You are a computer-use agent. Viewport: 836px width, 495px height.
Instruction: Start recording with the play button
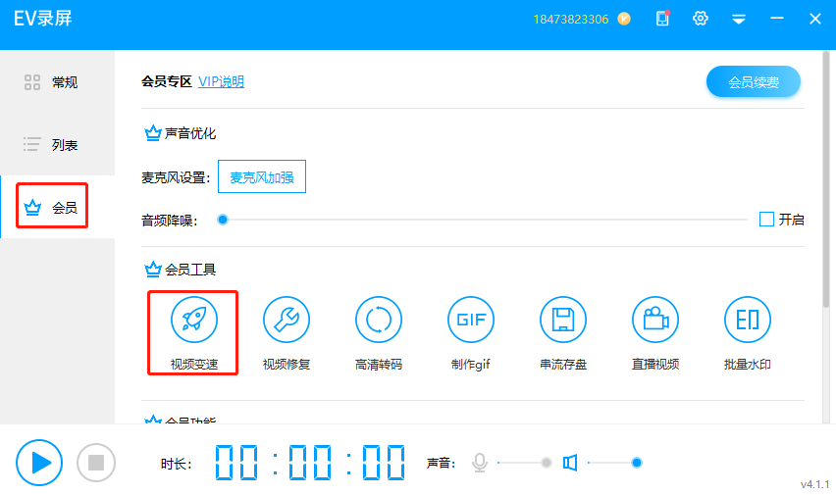(x=39, y=463)
